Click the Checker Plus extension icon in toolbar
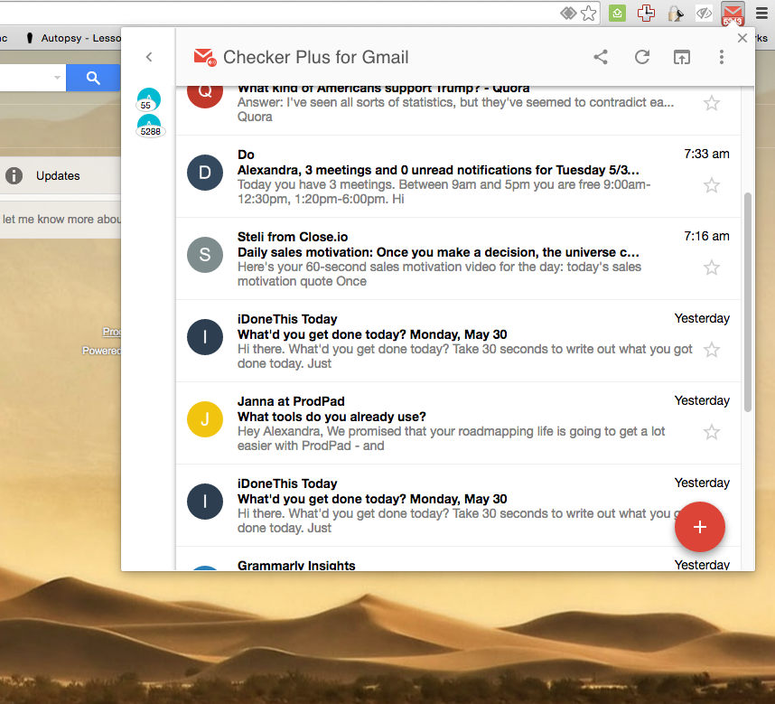This screenshot has height=704, width=775. point(733,14)
